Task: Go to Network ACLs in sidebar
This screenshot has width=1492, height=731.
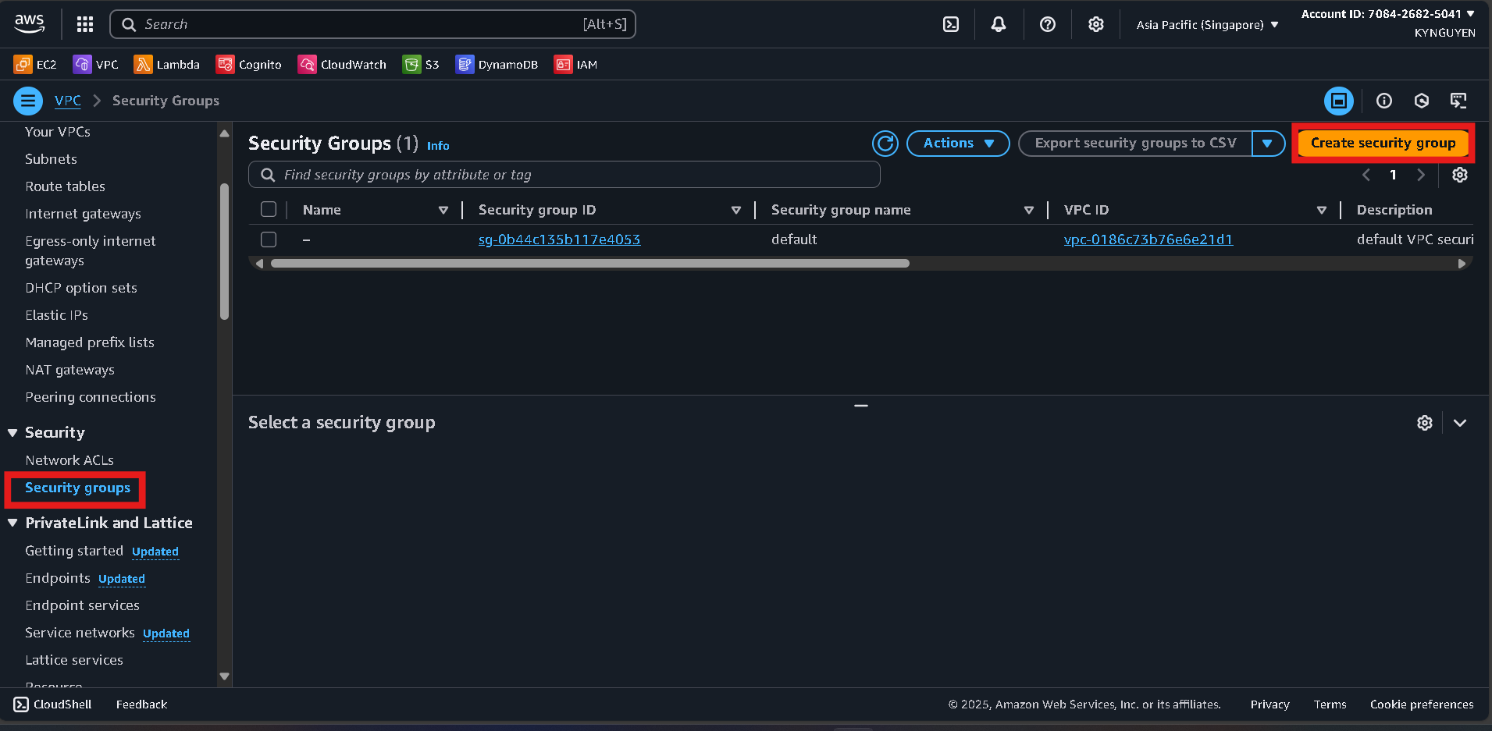Action: tap(69, 460)
